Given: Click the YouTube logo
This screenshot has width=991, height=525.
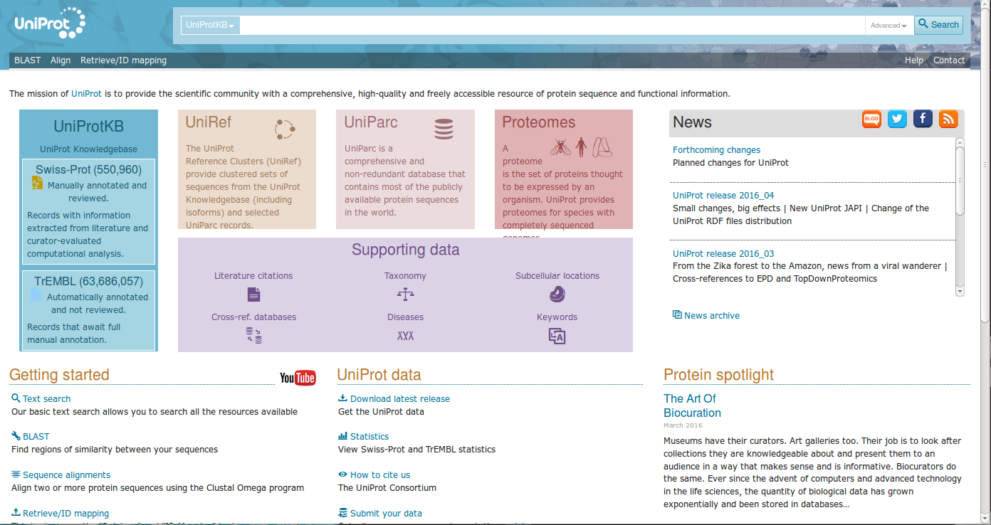Looking at the screenshot, I should [298, 378].
